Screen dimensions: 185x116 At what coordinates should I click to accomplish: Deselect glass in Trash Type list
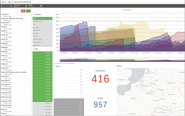(x=42, y=18)
